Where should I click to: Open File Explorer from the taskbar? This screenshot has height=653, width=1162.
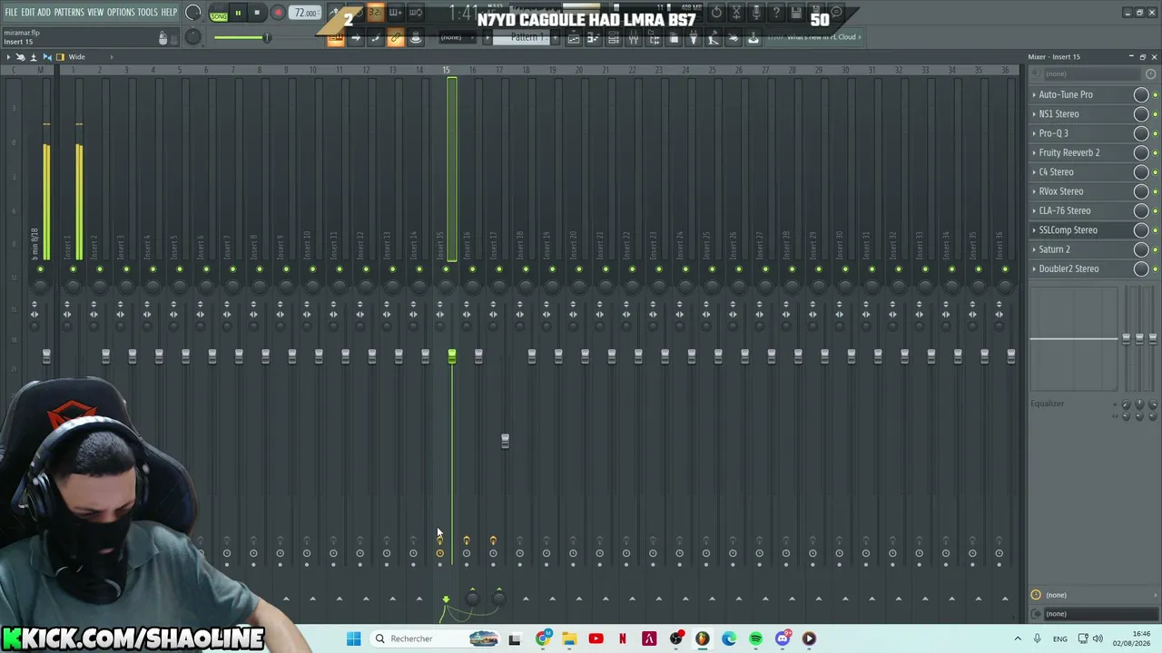pyautogui.click(x=569, y=638)
